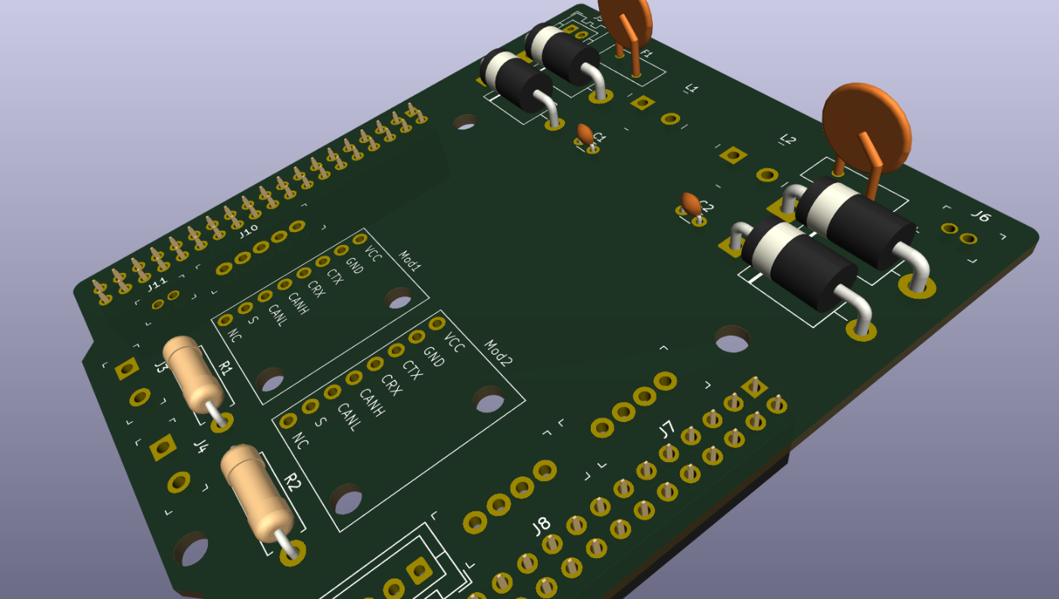Pick the CANL label in Mod1
The width and height of the screenshot is (1059, 599).
pyautogui.click(x=278, y=316)
